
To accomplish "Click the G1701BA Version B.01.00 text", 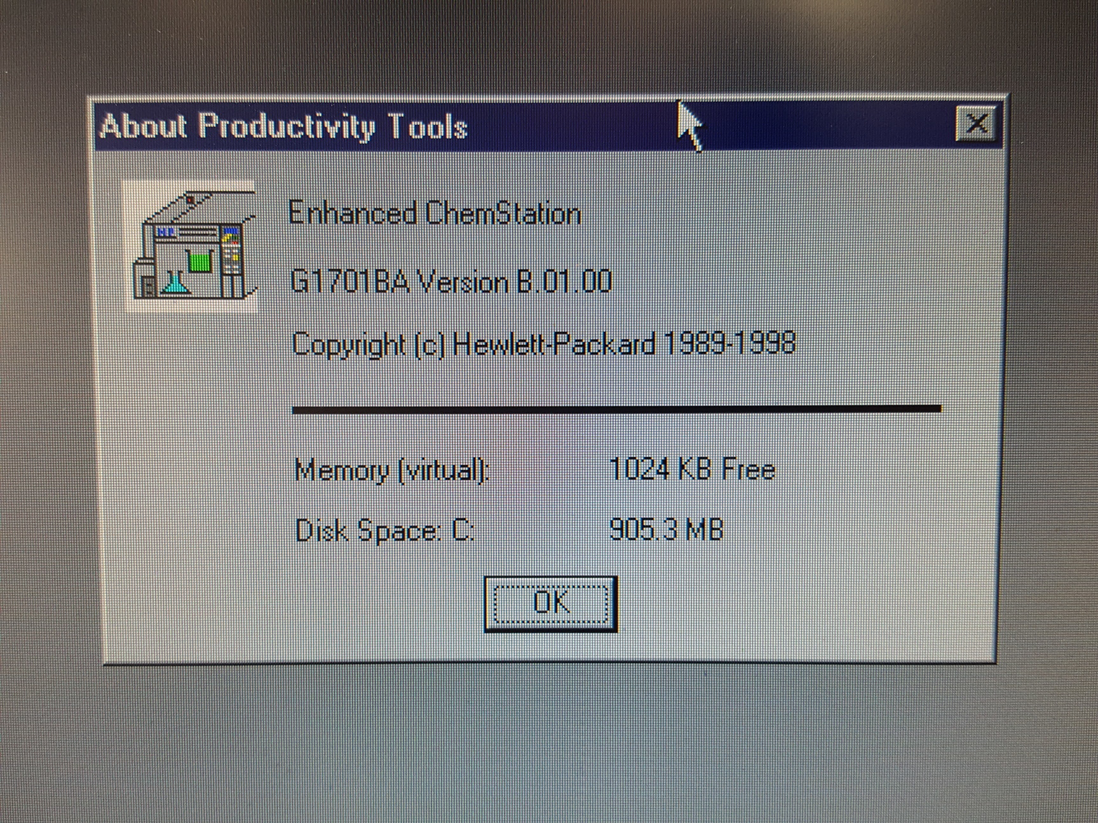I will [x=451, y=281].
